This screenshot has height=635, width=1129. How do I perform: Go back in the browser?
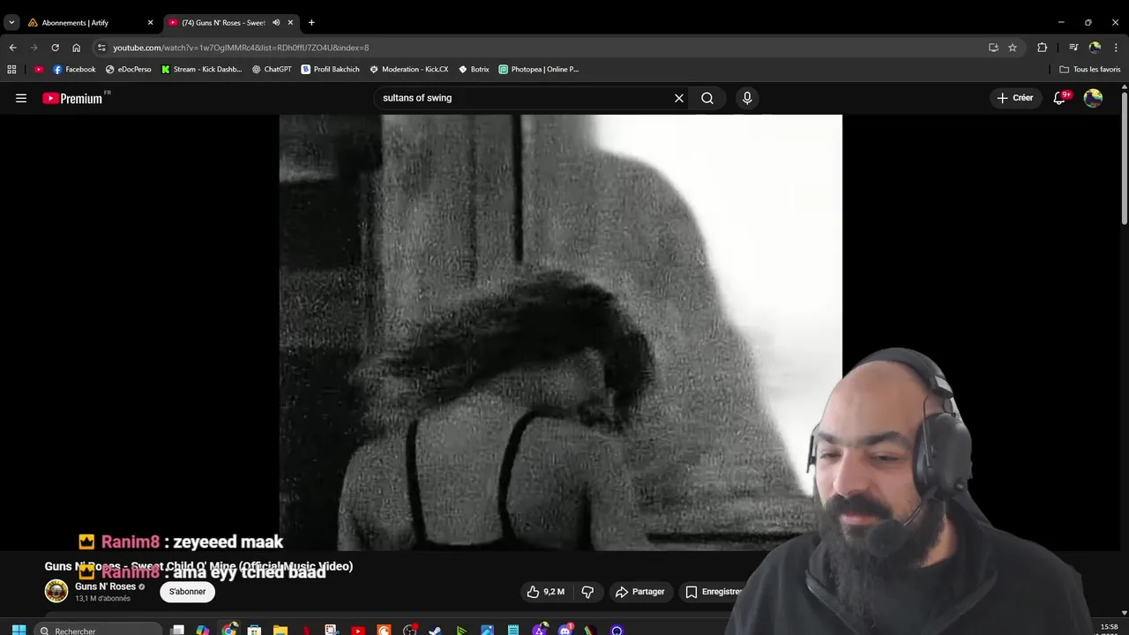(x=12, y=48)
